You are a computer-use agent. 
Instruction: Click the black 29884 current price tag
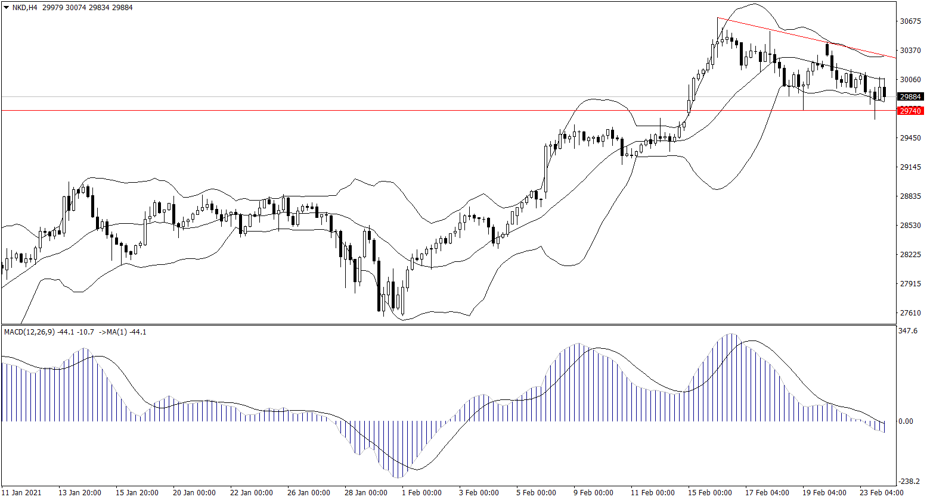910,96
